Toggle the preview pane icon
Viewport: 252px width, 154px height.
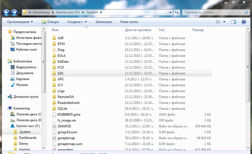[234, 22]
